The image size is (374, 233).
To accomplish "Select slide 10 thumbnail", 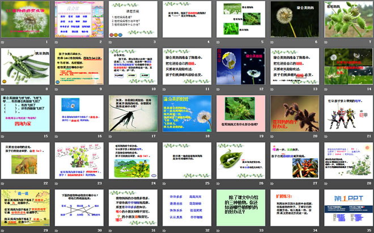I will pyautogui.click(x=133, y=66).
